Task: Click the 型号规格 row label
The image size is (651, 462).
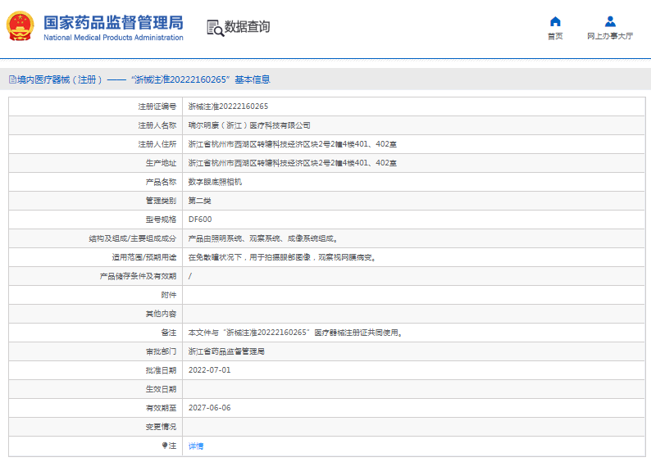Action: click(161, 220)
